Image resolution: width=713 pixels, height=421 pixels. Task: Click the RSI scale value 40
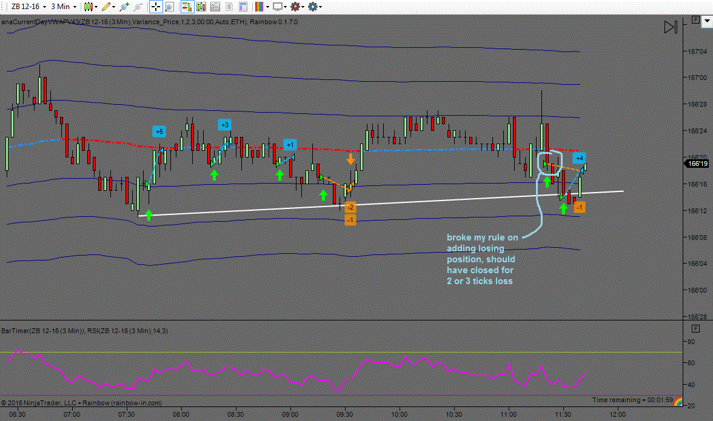pyautogui.click(x=691, y=385)
